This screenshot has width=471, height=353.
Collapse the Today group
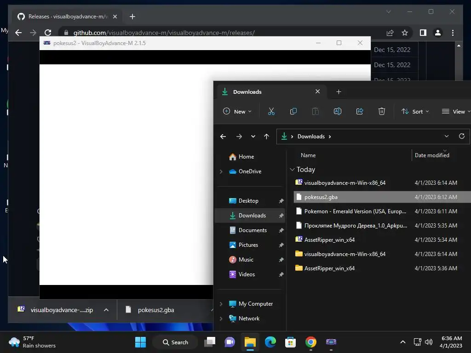tap(292, 170)
